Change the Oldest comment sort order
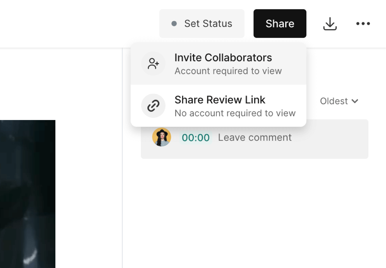This screenshot has width=386, height=268. (334, 101)
